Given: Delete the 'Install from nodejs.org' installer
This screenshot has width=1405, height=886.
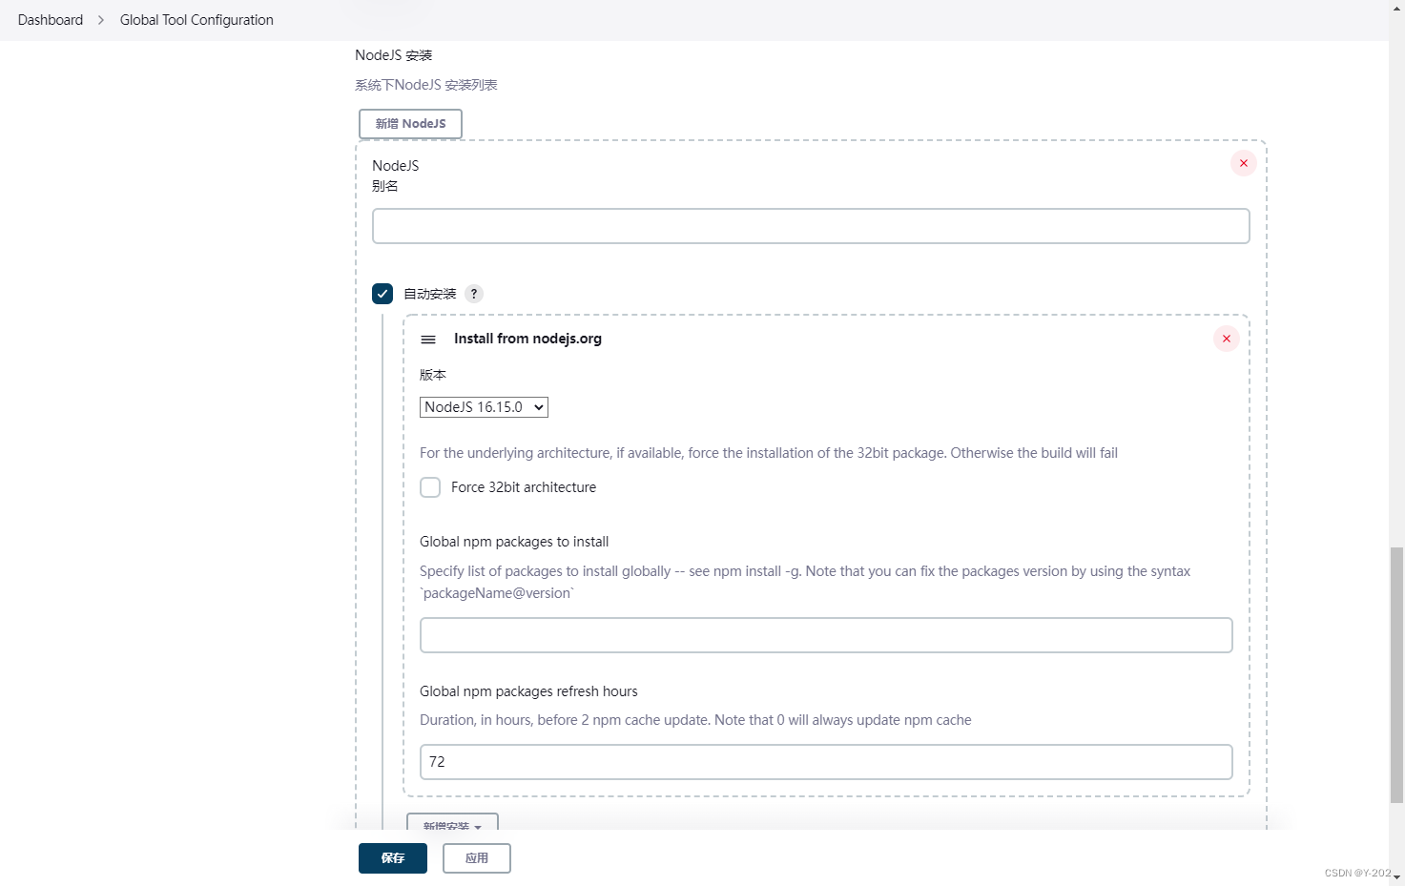Looking at the screenshot, I should (1226, 339).
